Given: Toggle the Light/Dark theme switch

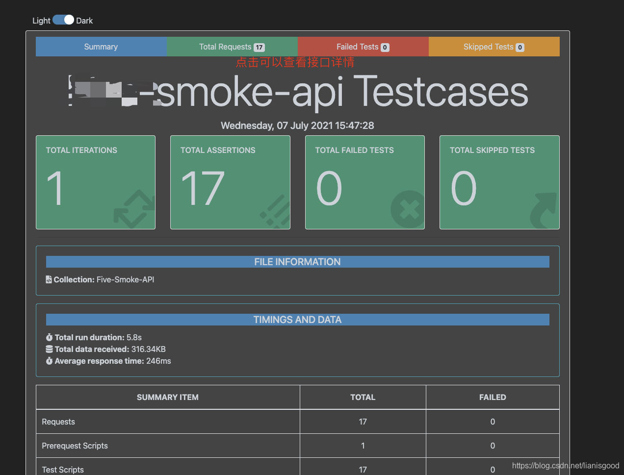Looking at the screenshot, I should pyautogui.click(x=63, y=20).
